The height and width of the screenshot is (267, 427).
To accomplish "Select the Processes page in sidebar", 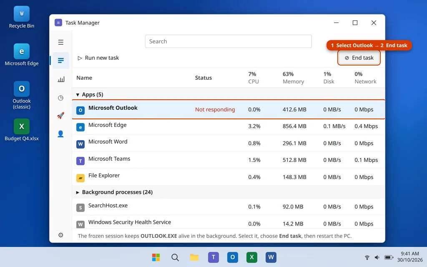I will 61,60.
